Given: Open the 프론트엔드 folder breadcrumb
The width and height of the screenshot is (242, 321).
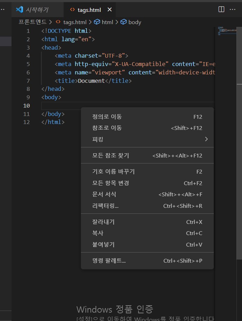Looking at the screenshot, I should tap(32, 22).
